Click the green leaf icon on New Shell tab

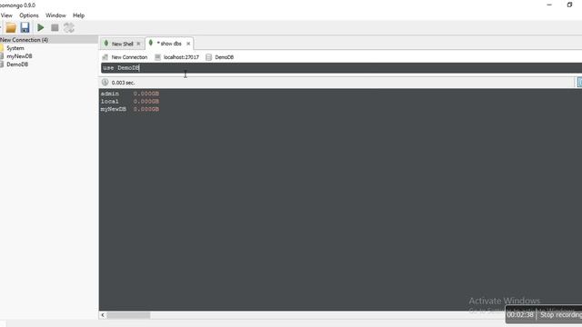tap(106, 44)
